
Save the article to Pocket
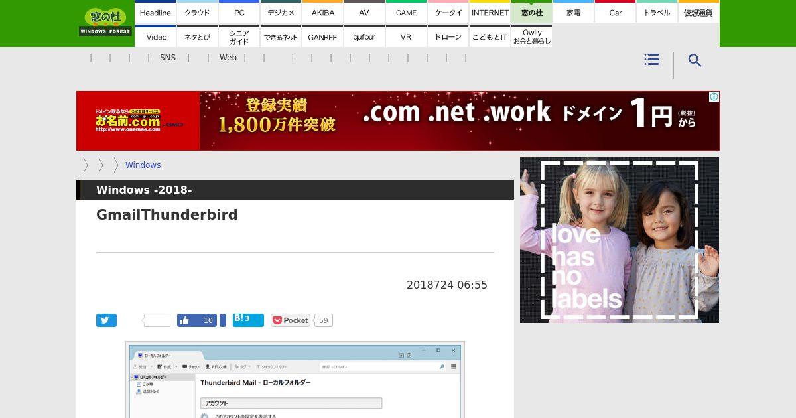tap(291, 320)
